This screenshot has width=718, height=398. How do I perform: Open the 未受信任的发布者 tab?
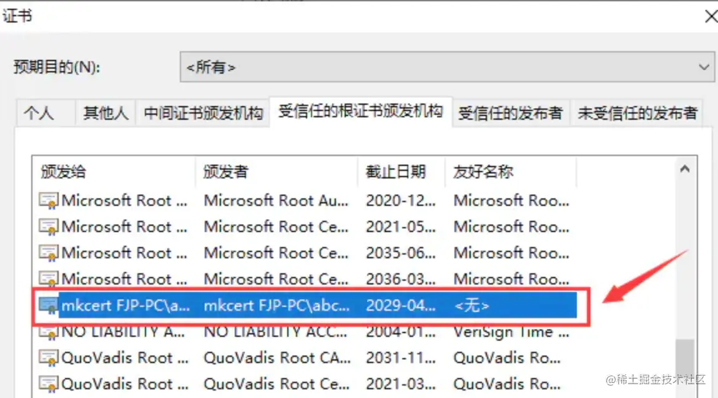coord(637,113)
